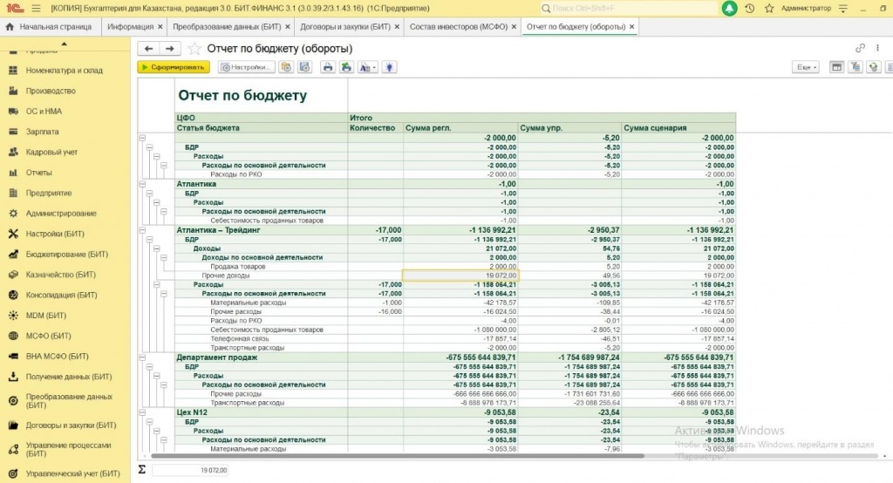
Task: Open the Кадровый учет section
Action: tap(51, 152)
